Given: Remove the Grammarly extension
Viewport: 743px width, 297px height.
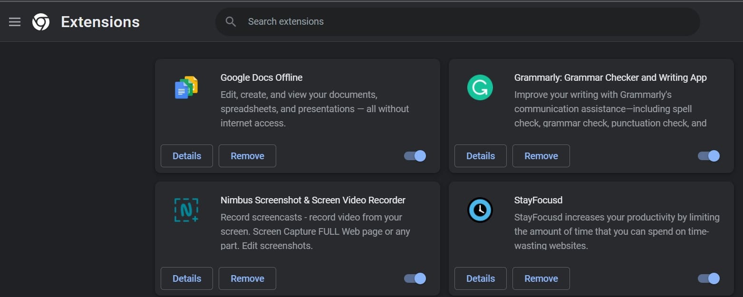Looking at the screenshot, I should point(540,156).
